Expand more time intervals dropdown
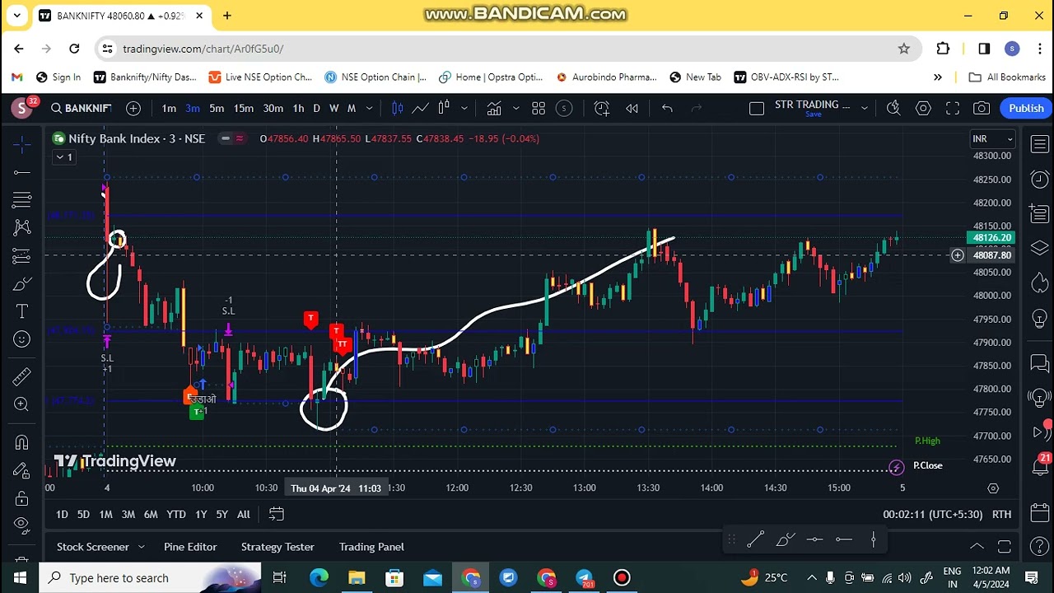This screenshot has height=593, width=1054. point(369,108)
